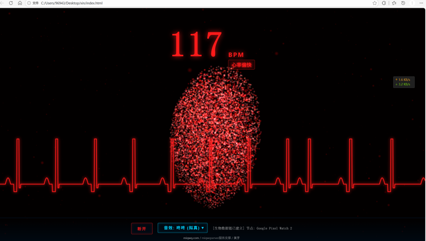Click the 关于 about link
The height and width of the screenshot is (241, 426).
tap(237, 238)
